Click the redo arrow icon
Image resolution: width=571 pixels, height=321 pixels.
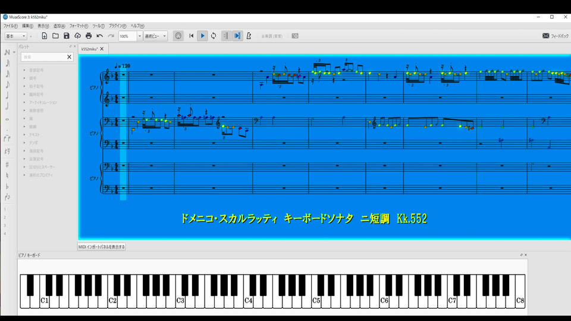pos(111,36)
